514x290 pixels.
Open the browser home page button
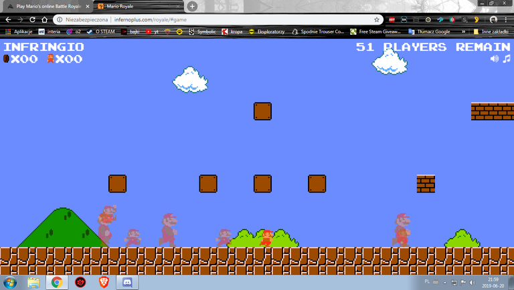45,19
